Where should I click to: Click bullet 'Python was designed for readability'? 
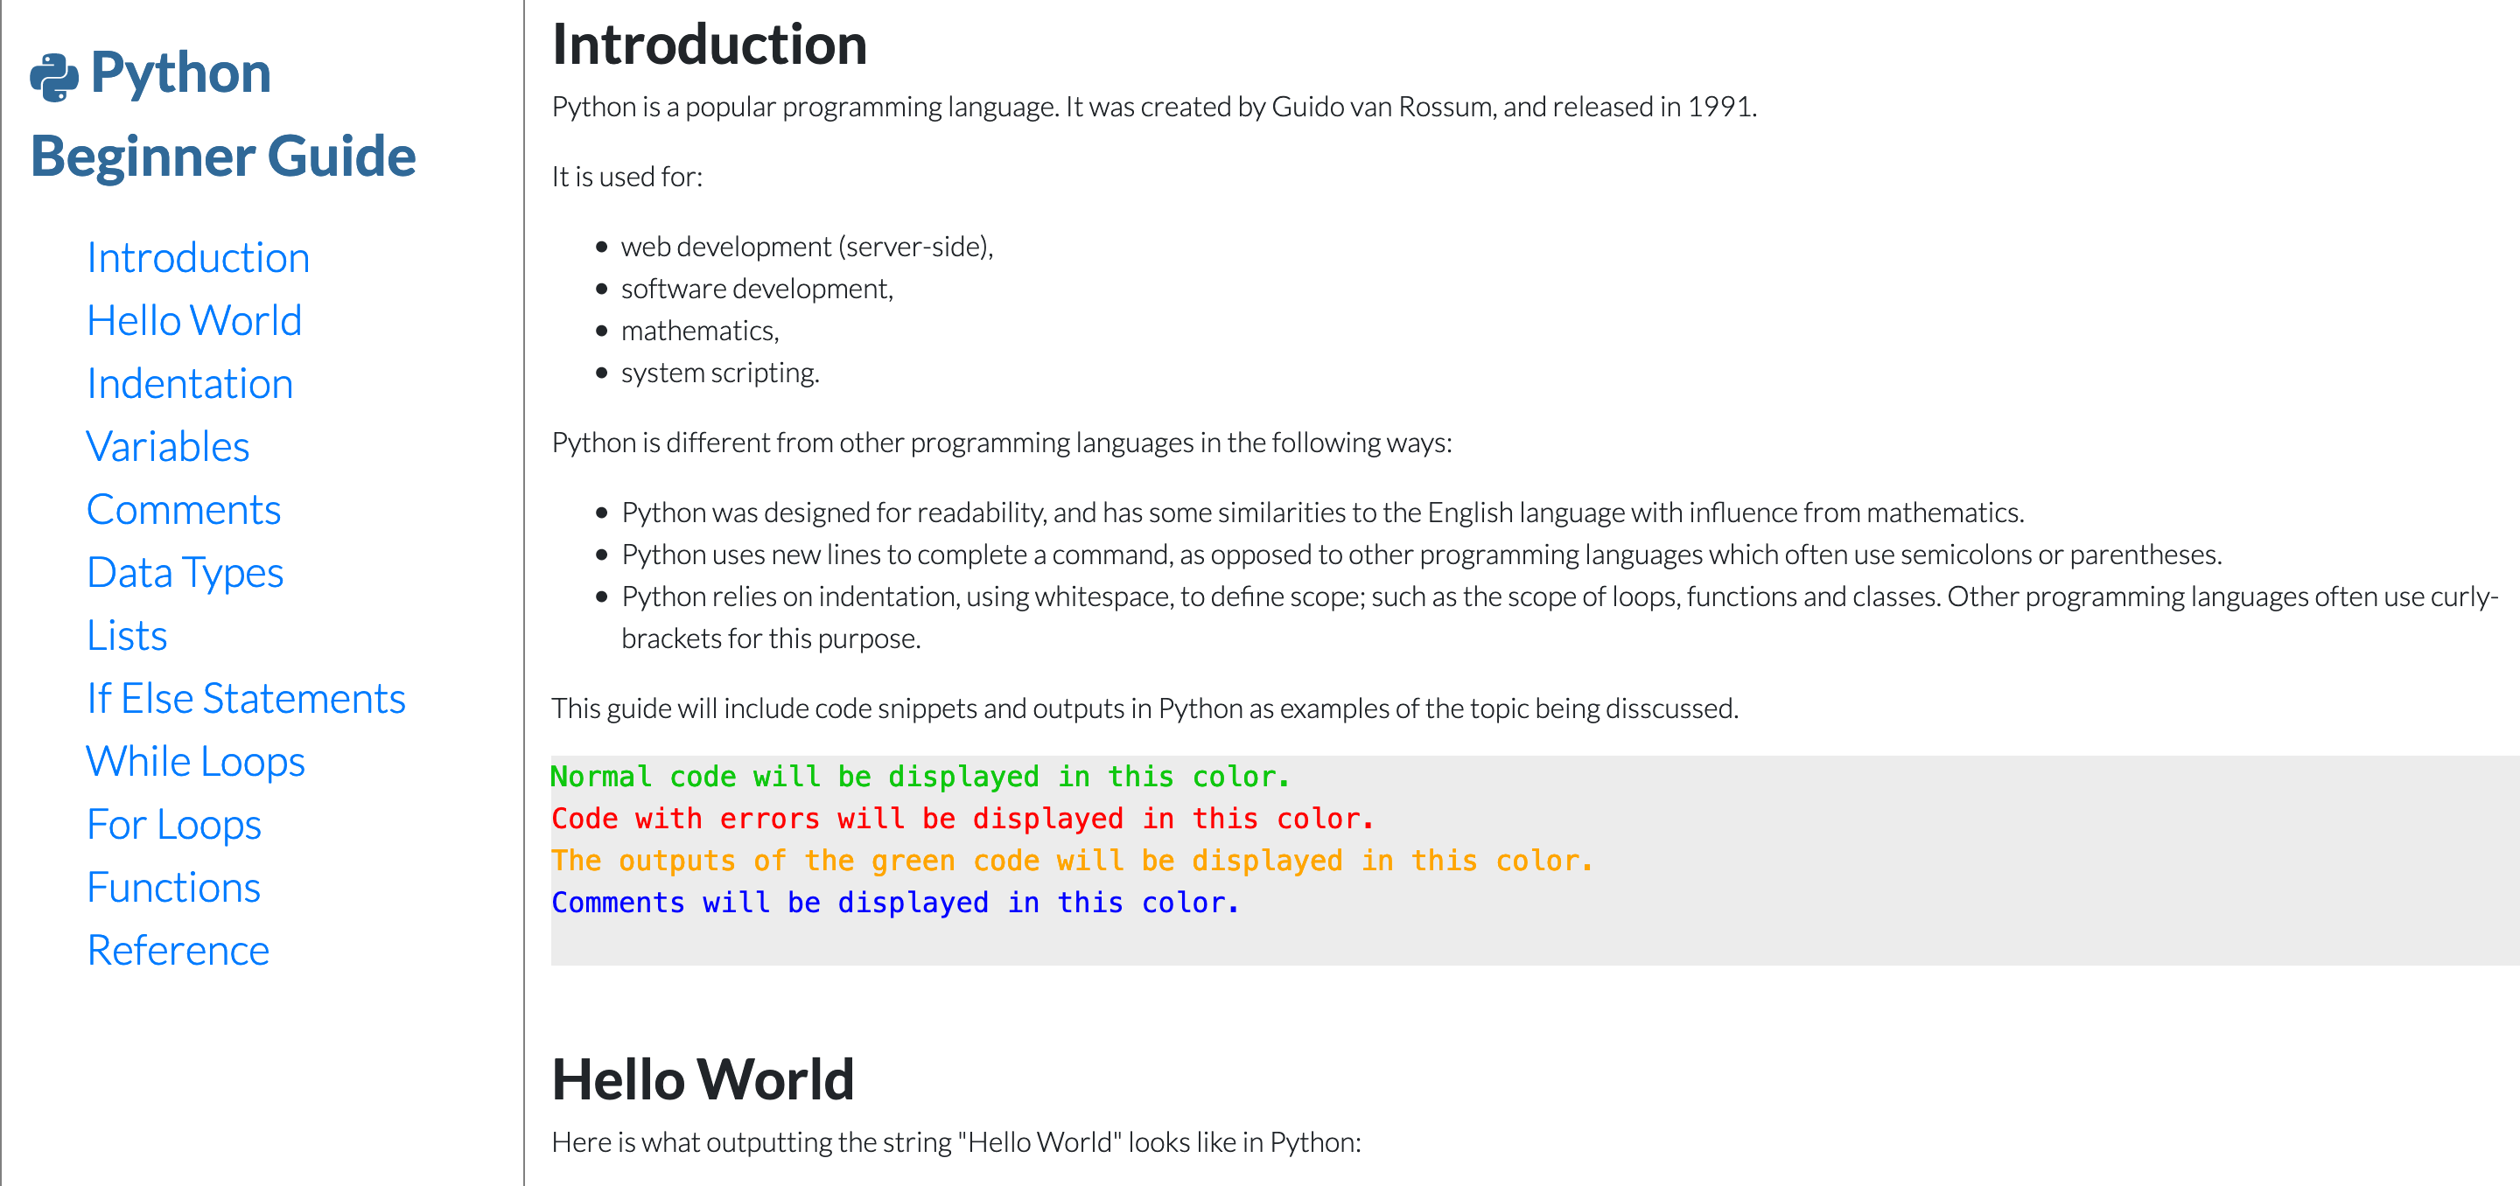click(x=1323, y=513)
